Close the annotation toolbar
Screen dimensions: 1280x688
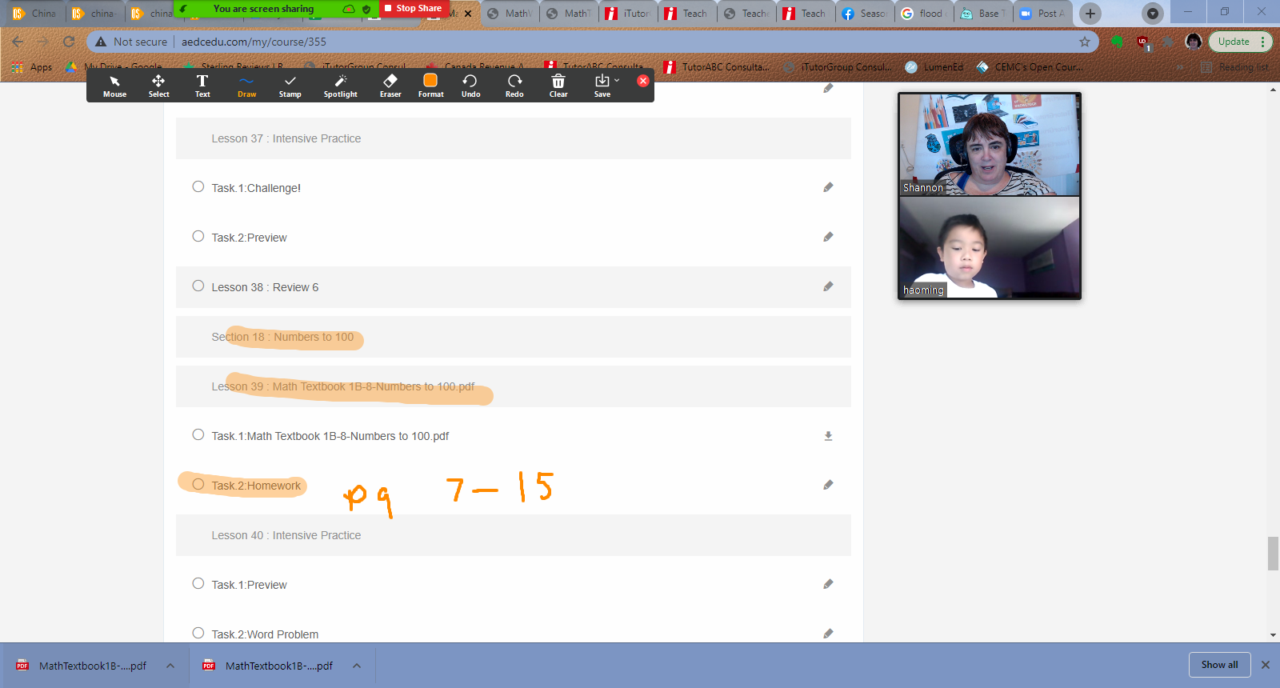coord(642,81)
